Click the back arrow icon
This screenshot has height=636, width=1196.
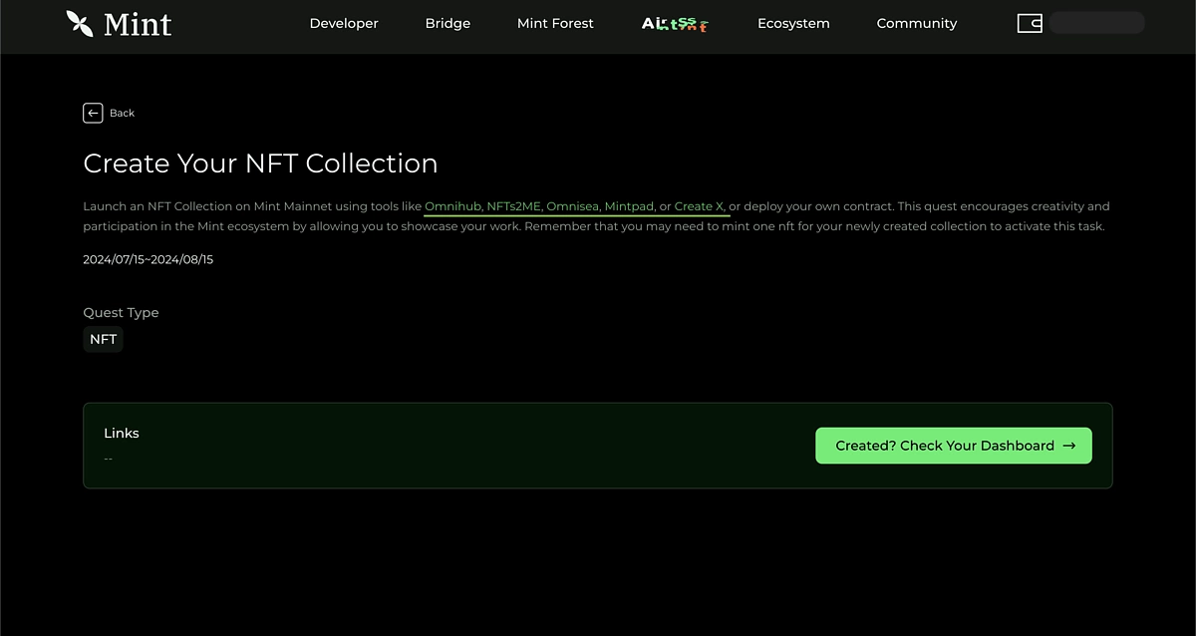[93, 113]
